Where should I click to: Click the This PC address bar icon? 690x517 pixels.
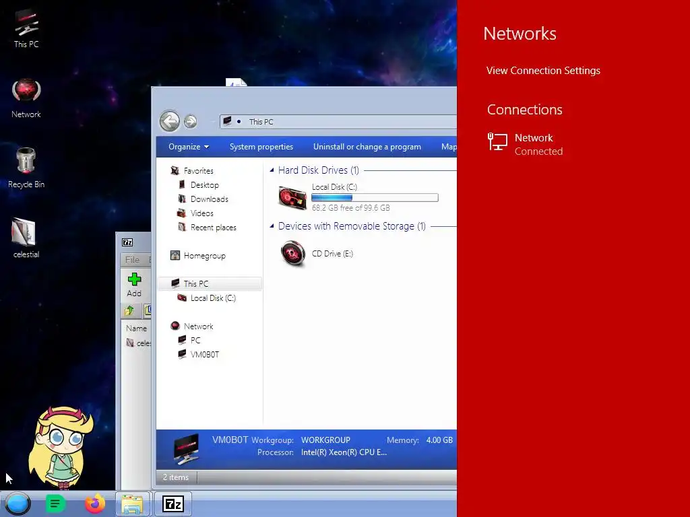coord(227,121)
